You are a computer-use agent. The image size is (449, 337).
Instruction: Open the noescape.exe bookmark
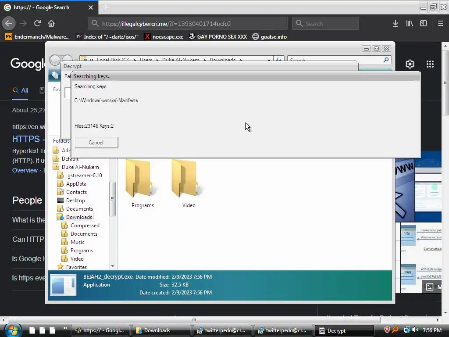point(164,37)
